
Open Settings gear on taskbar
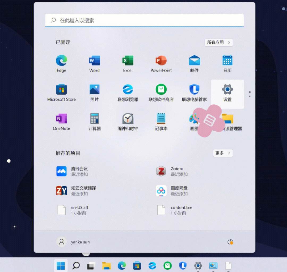[x=198, y=266]
